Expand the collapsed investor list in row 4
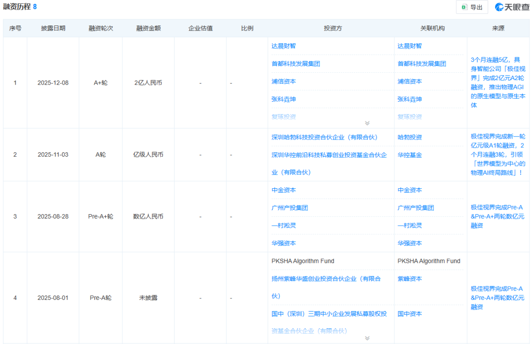This screenshot has width=531, height=344. [x=366, y=338]
